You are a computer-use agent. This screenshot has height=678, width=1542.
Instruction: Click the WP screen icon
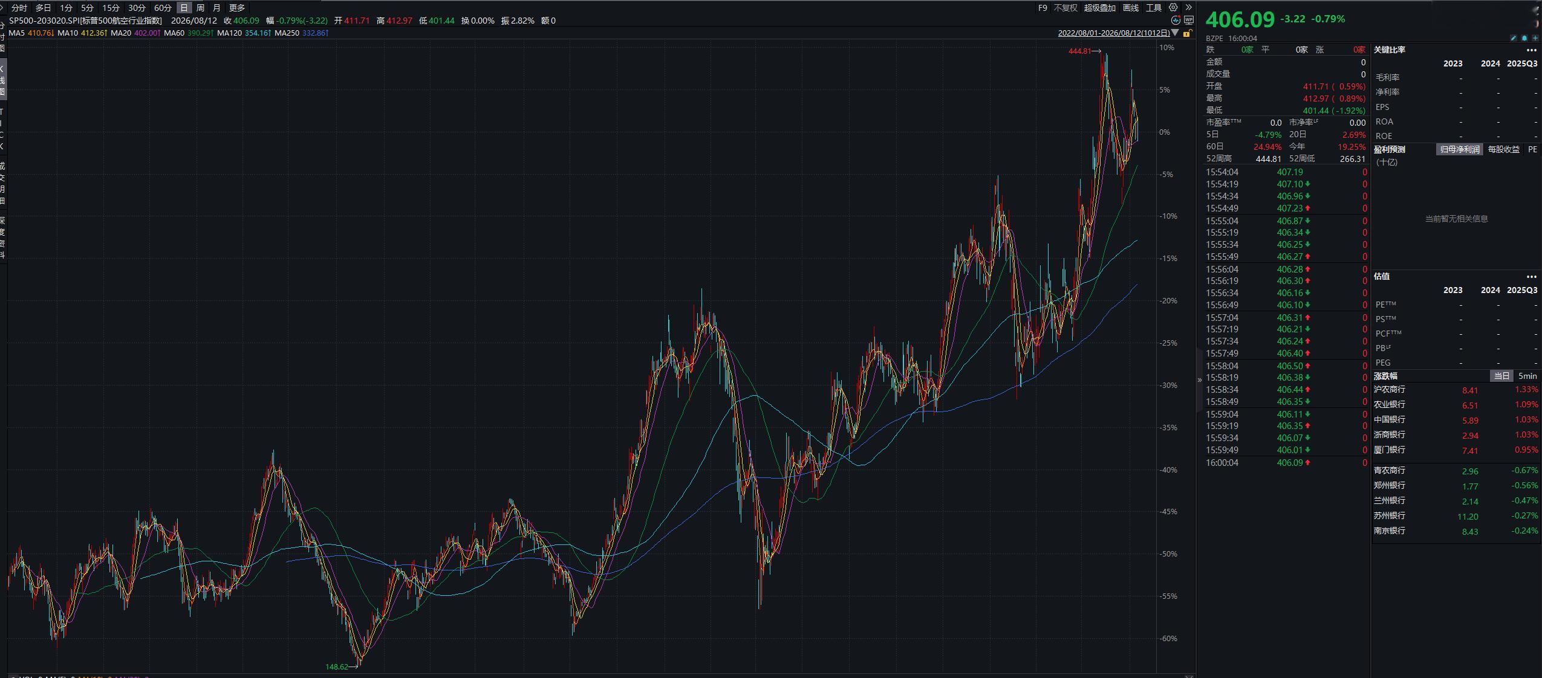1188,20
